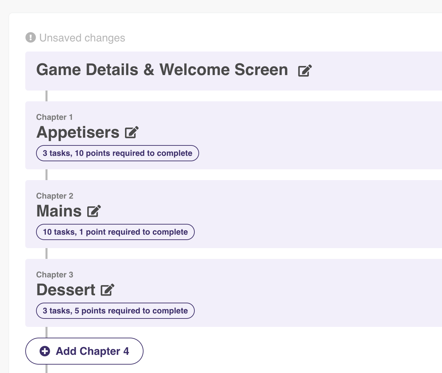This screenshot has height=373, width=442.
Task: Click the Chapter 1 label
Action: point(55,117)
